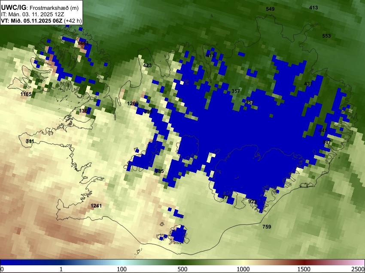Click the map value 987
The height and width of the screenshot is (273, 365).
[x=327, y=142]
